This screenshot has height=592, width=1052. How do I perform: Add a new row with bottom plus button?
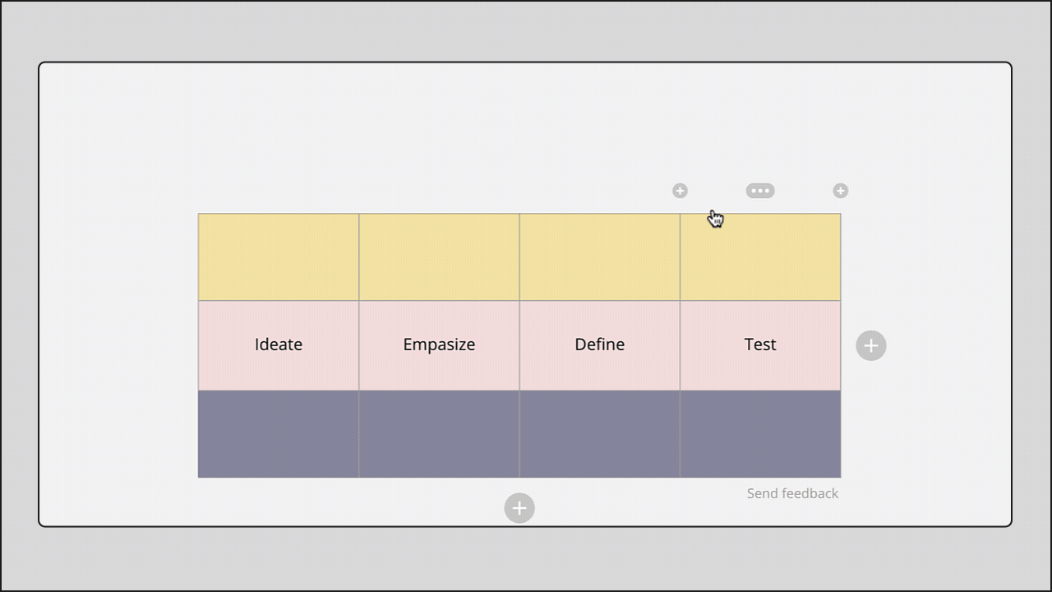click(519, 508)
